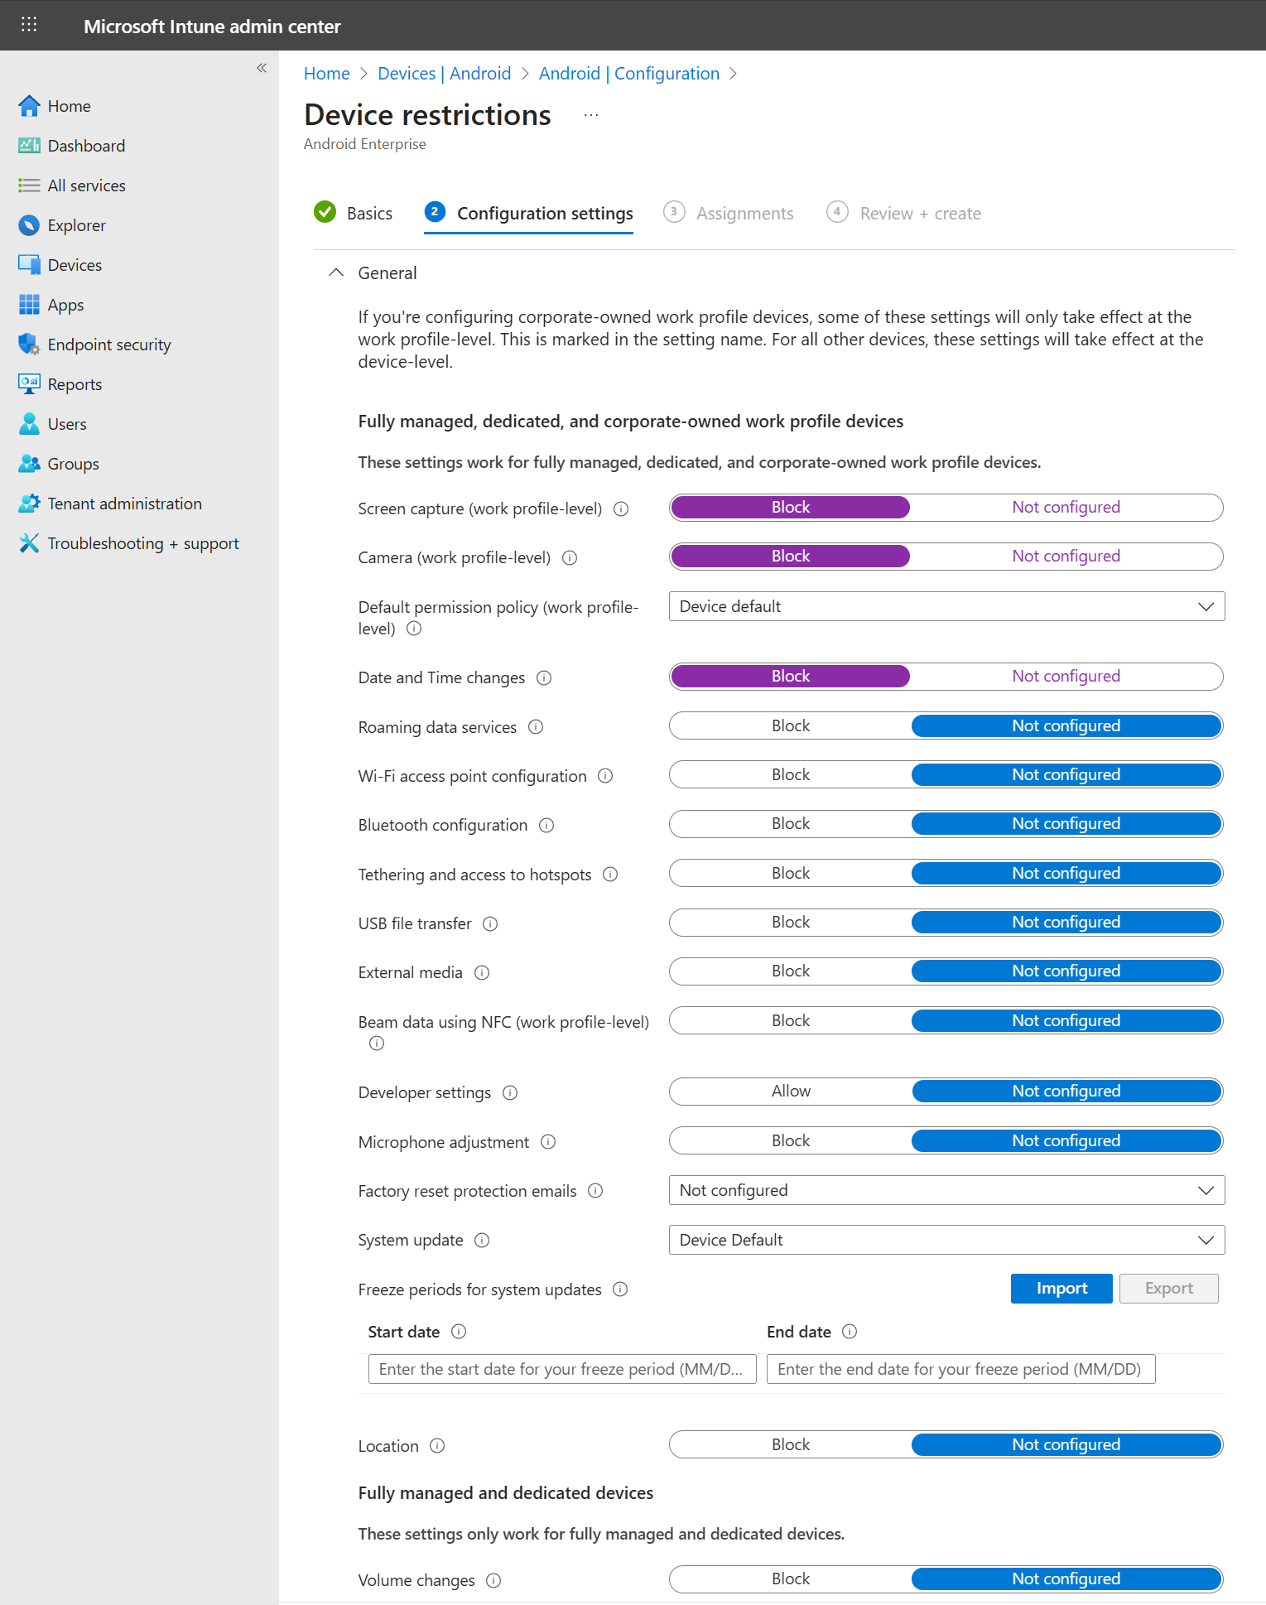Block USB file transfer
The width and height of the screenshot is (1266, 1605).
point(791,923)
